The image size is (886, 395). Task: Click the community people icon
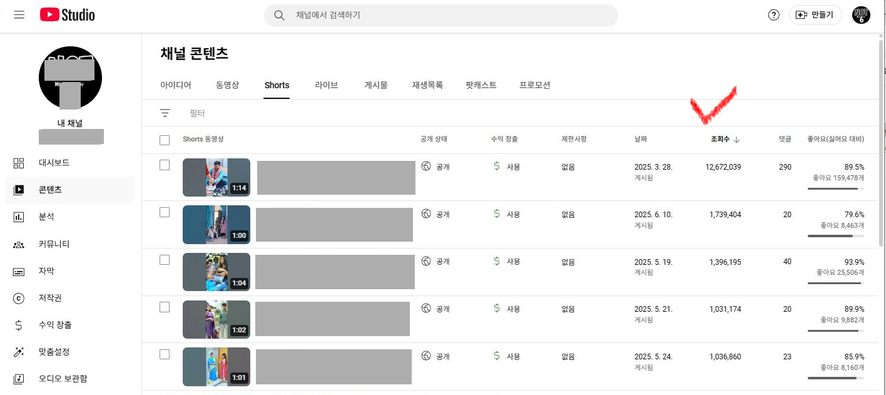coord(19,244)
